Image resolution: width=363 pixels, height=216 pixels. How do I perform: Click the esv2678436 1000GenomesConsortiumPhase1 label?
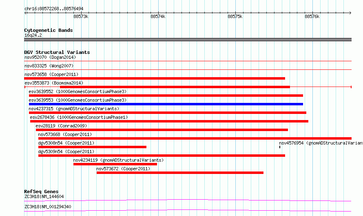pyautogui.click(x=79, y=117)
